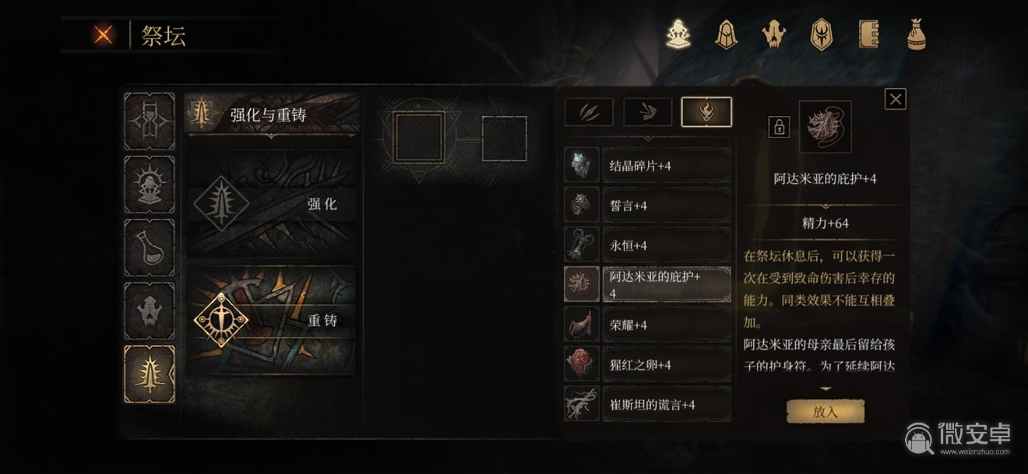Switch to the claw-slash filter tab

point(589,112)
